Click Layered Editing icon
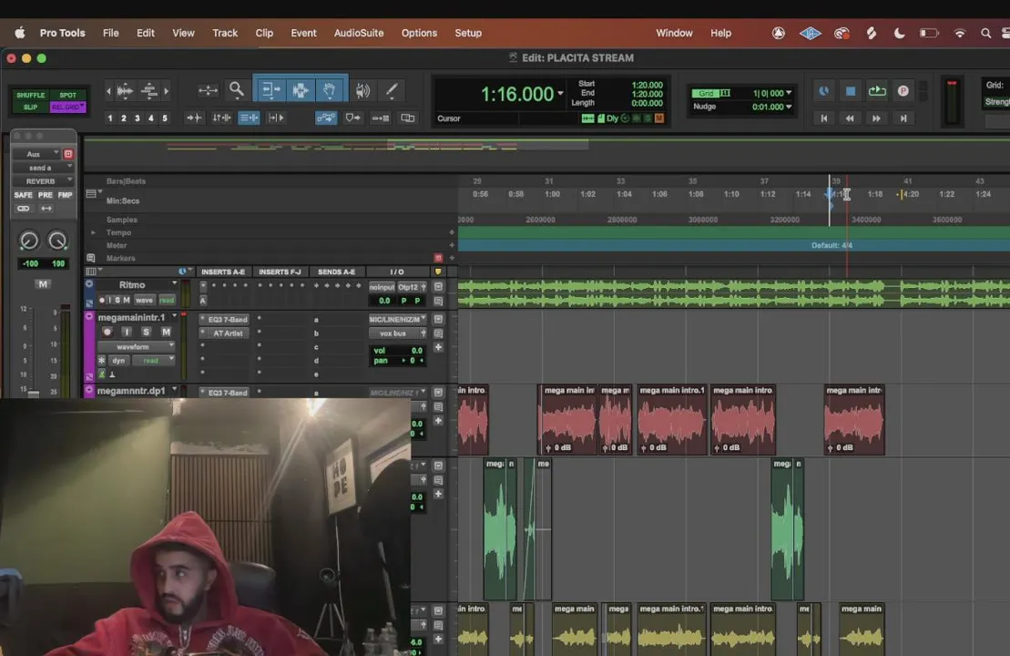Image resolution: width=1010 pixels, height=656 pixels. tap(408, 118)
